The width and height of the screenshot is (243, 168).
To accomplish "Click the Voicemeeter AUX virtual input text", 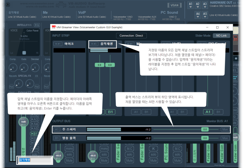I will tap(147, 17).
